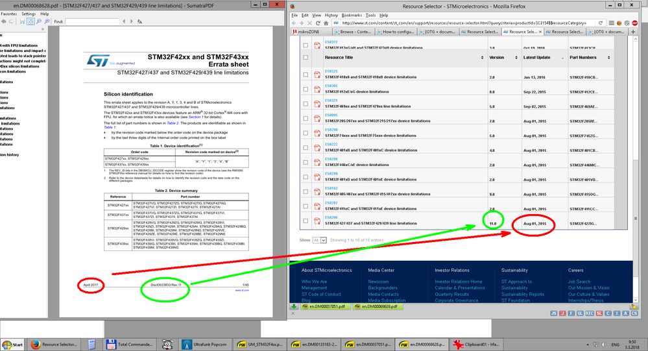Click Firefox reload icon beside stop

coord(318,23)
